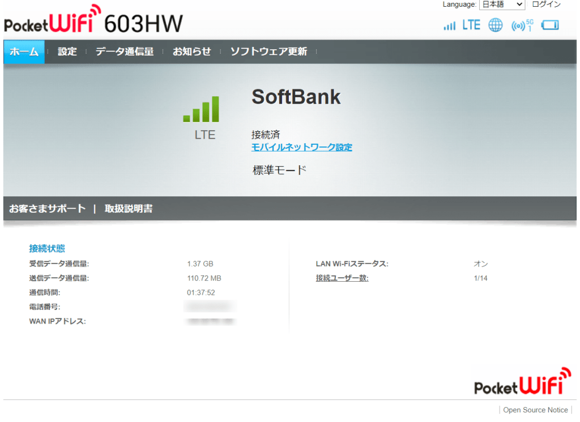Screen dimensions: 580x422
Task: Click the received data value 1.37 GB
Action: tap(200, 264)
